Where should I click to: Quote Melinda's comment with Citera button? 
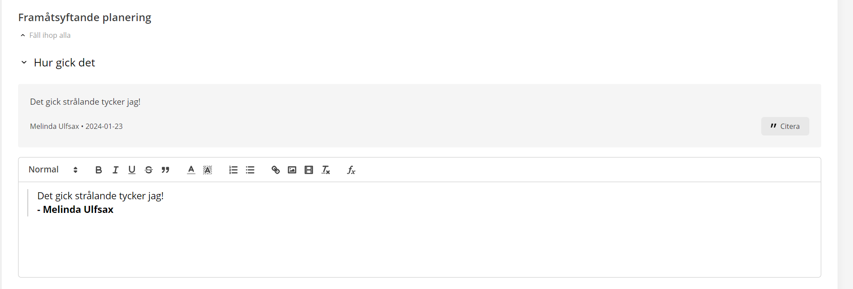coord(785,126)
